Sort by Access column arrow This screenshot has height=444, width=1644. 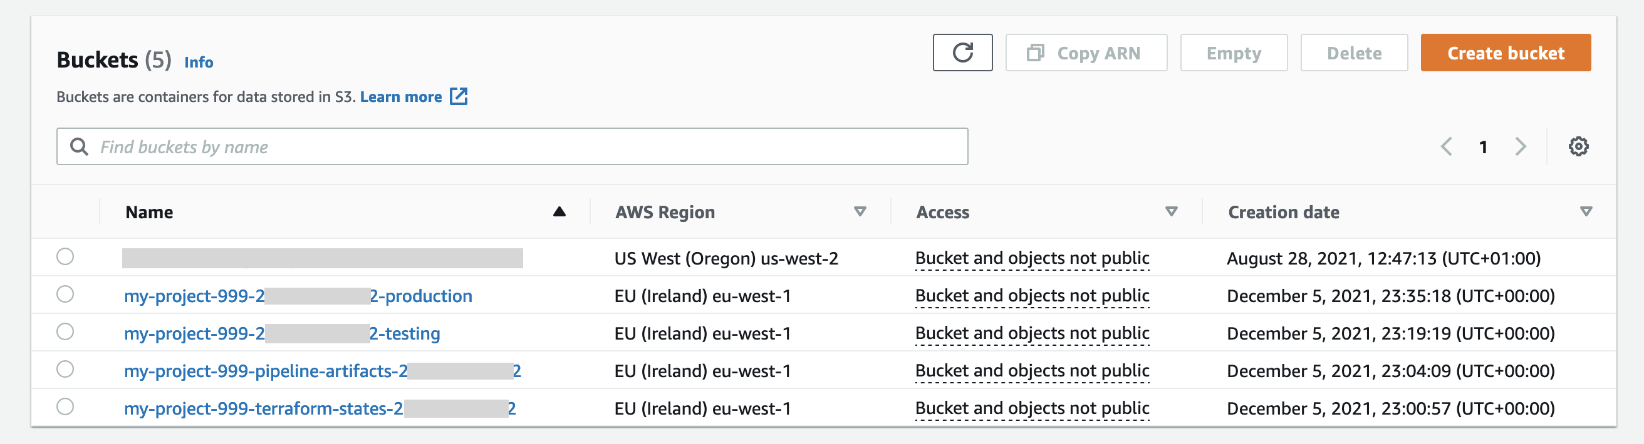tap(1171, 211)
